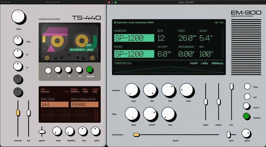The height and width of the screenshot is (147, 266).
Task: Click the RESONANCE value 0.00
Action: point(186,54)
